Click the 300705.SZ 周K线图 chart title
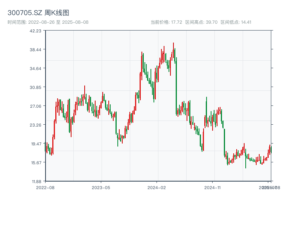Screen dimensions: 301x226 [38, 13]
